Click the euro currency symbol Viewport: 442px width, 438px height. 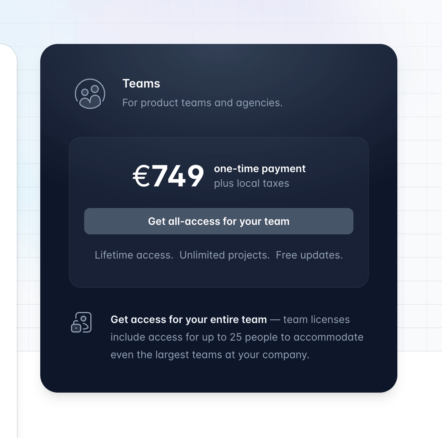click(x=141, y=176)
